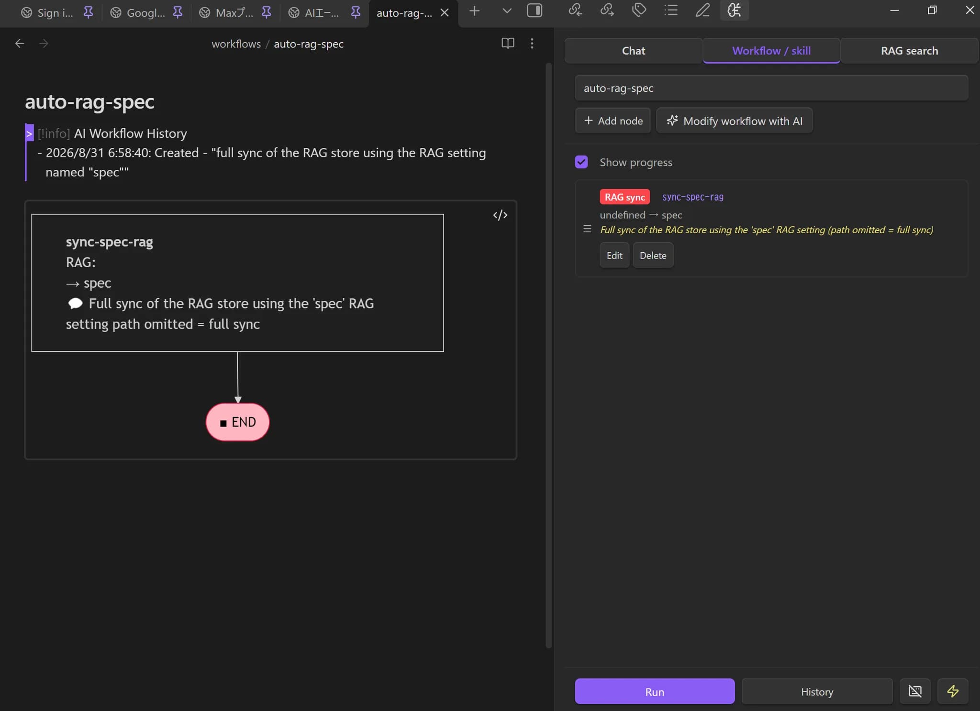Open the pinned Max tab
Viewport: 980px width, 711px height.
tap(227, 12)
